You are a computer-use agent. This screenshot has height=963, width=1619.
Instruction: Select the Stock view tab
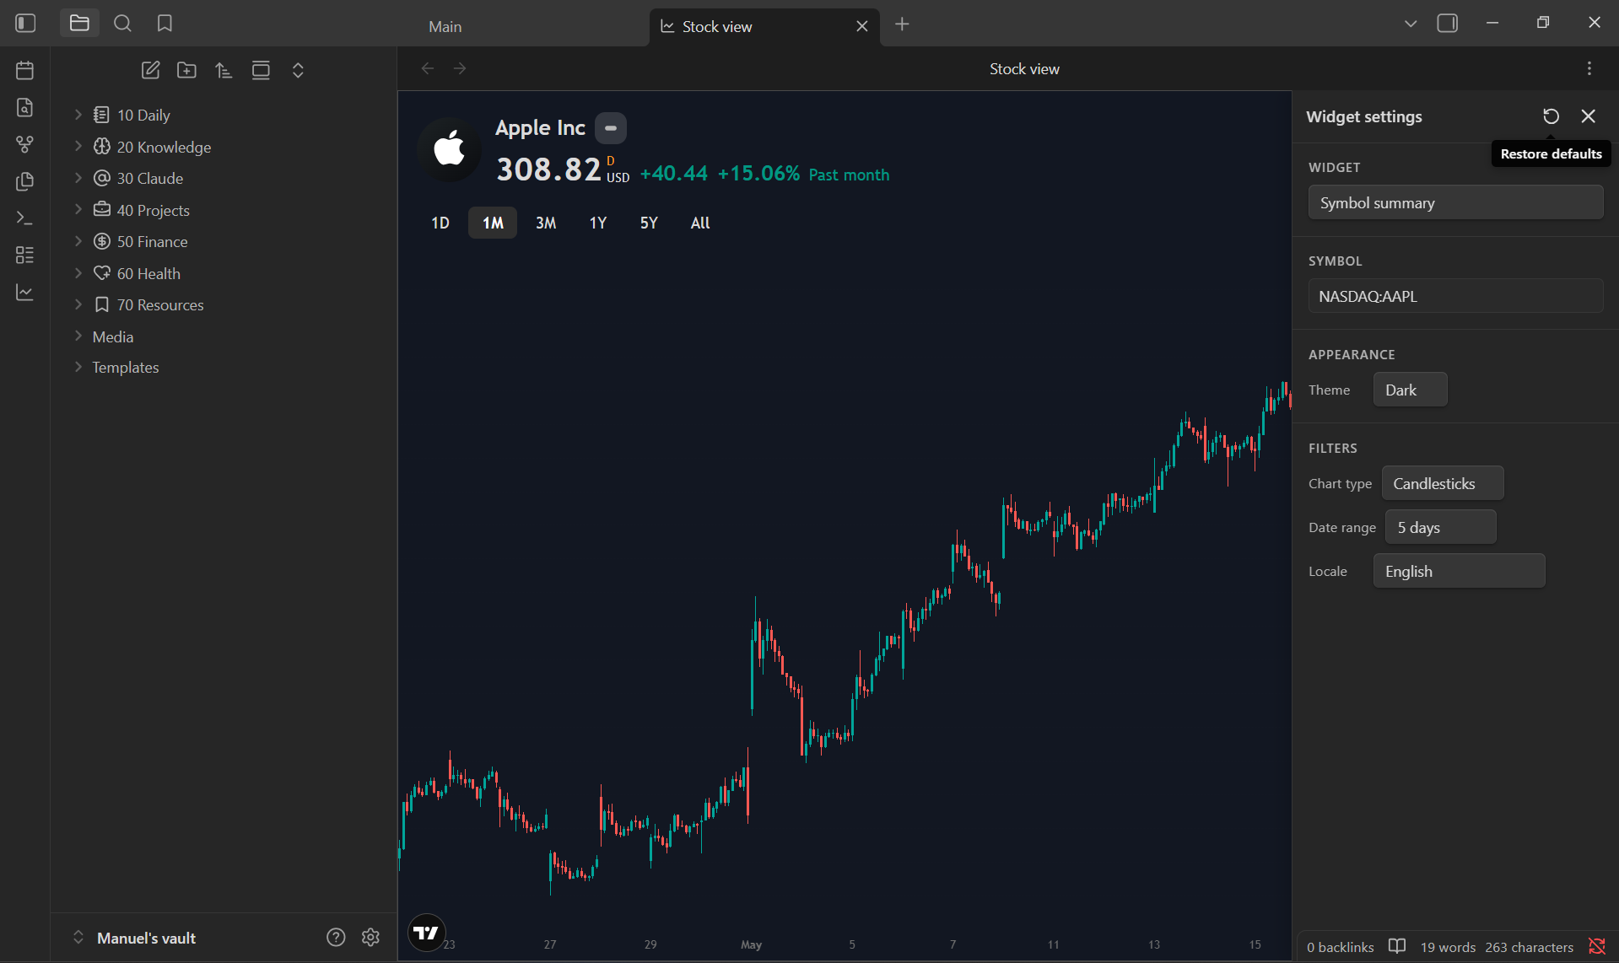(764, 26)
